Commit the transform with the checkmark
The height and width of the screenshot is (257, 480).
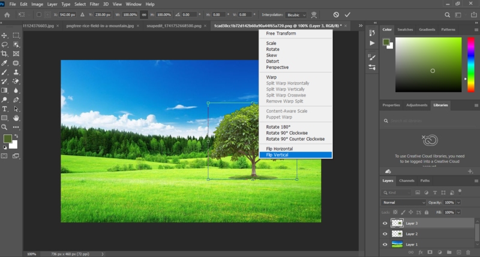coord(347,14)
